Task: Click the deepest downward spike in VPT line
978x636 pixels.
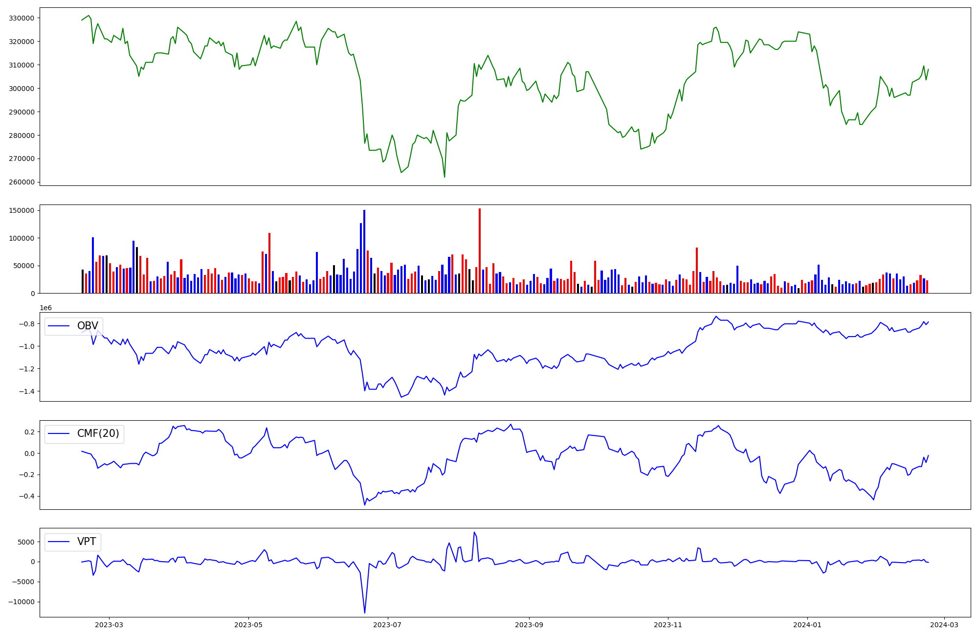Action: tap(364, 612)
